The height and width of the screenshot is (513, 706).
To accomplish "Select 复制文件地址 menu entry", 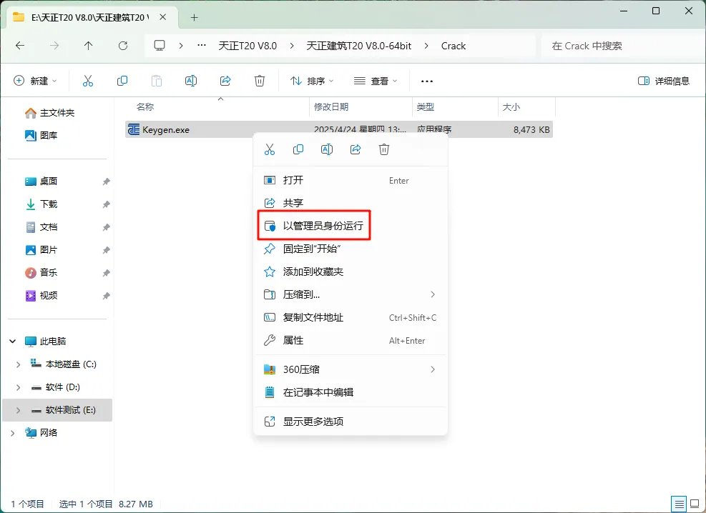I will tap(350, 317).
